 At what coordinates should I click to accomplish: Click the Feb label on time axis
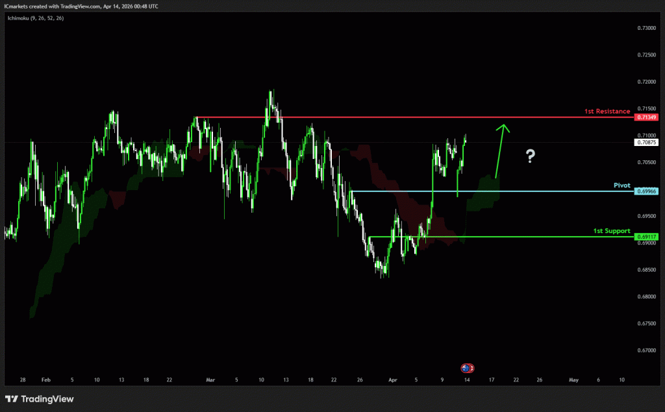[45, 380]
